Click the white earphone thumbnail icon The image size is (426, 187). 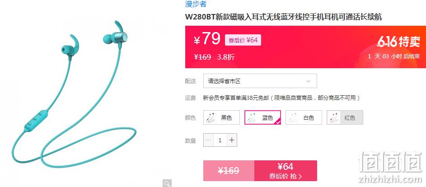pyautogui.click(x=292, y=117)
